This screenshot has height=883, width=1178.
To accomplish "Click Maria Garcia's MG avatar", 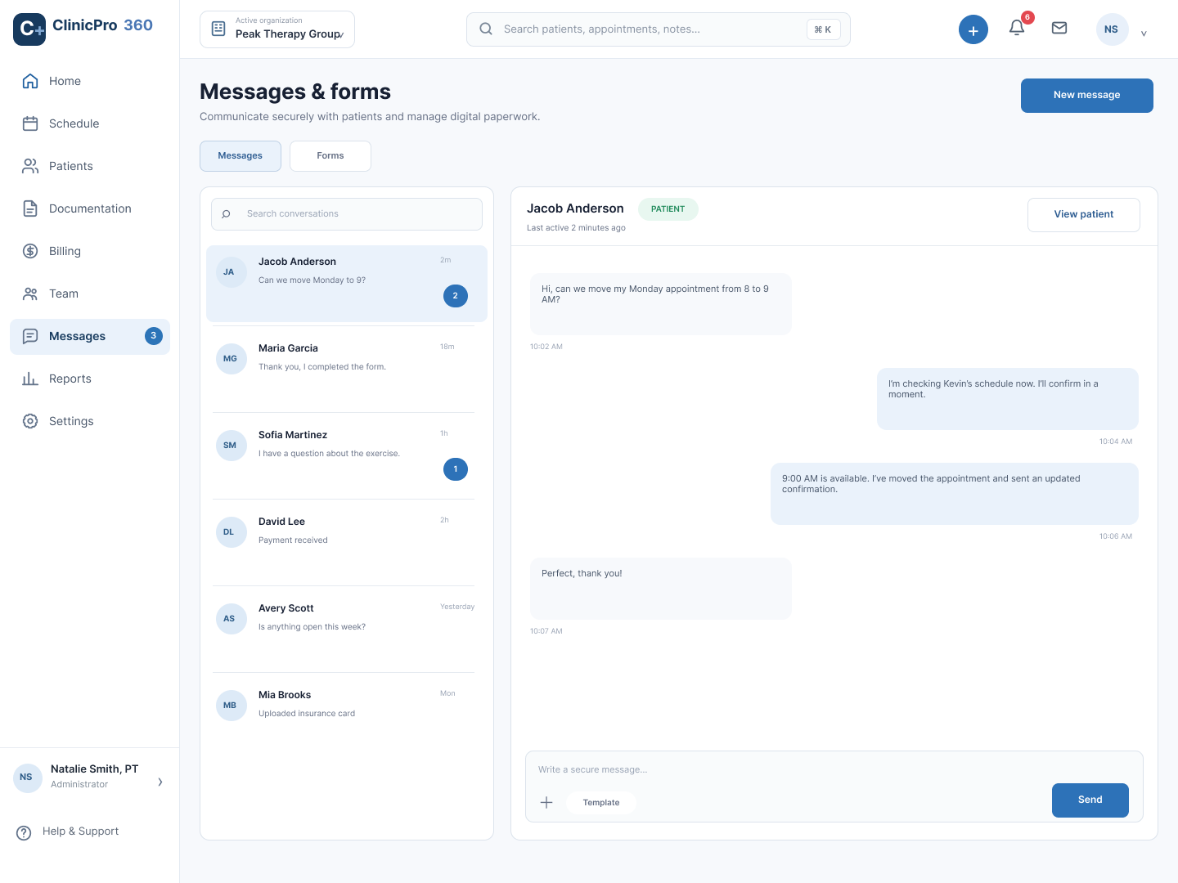I will (x=232, y=359).
